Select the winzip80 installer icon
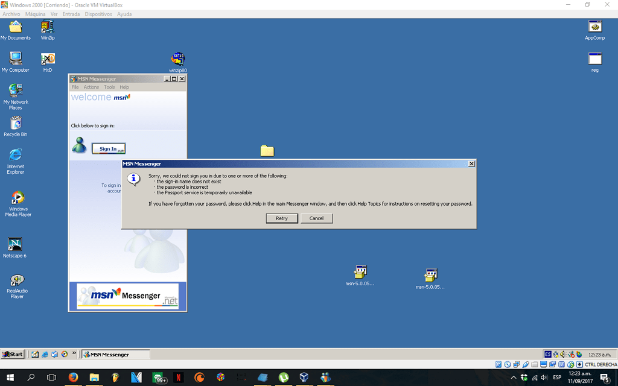This screenshot has height=386, width=618. click(178, 62)
